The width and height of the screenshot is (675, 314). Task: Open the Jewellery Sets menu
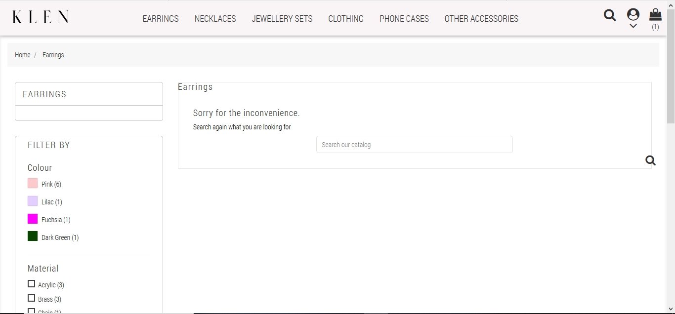tap(282, 19)
